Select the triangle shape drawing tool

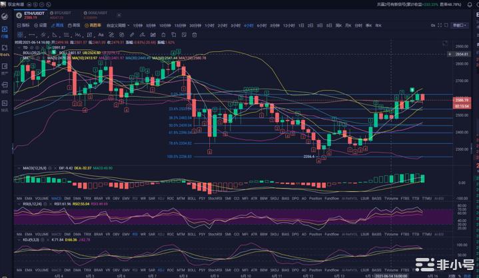point(55,35)
